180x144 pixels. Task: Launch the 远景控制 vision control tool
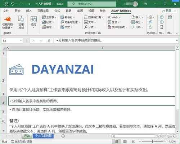pos(21,22)
